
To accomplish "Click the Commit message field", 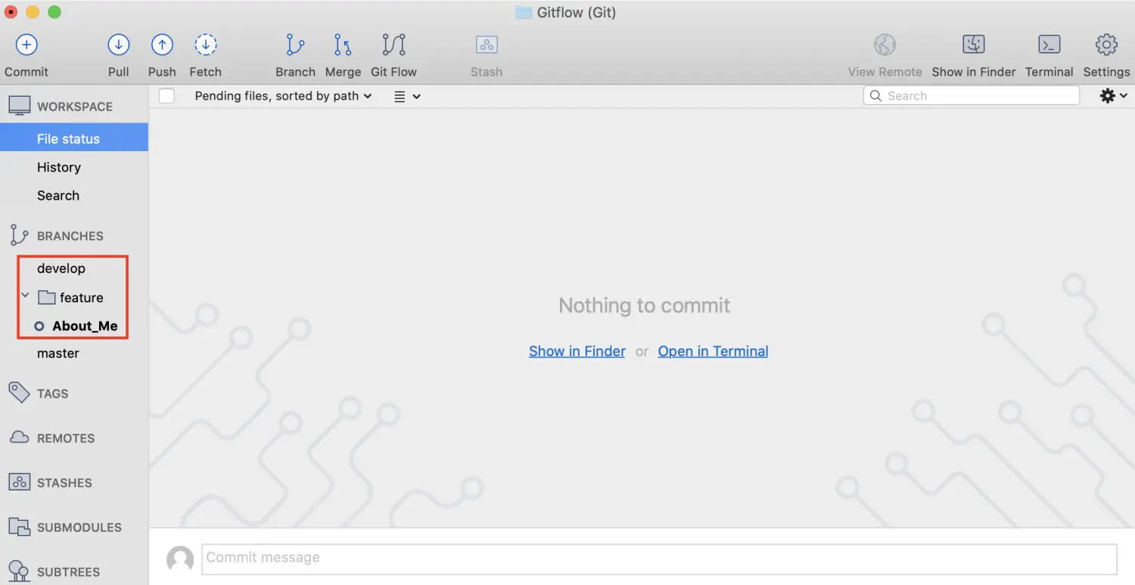I will coord(659,559).
